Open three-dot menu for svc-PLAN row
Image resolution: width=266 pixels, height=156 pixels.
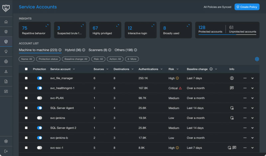245,98
